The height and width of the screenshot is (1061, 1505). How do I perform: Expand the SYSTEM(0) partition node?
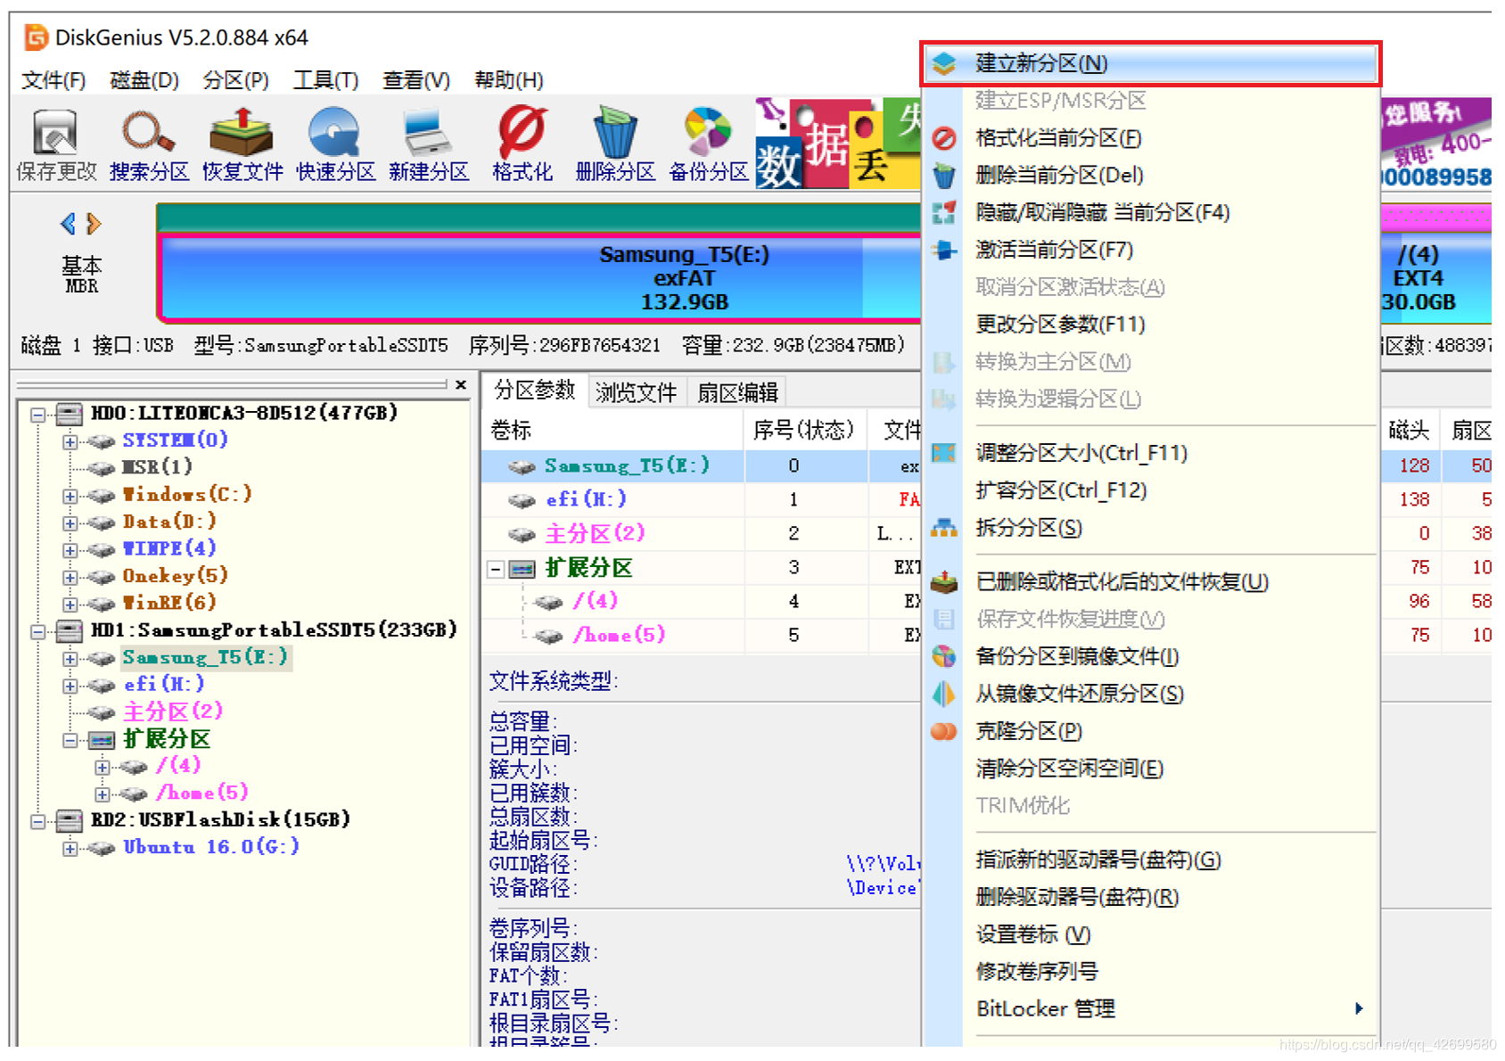coord(70,441)
